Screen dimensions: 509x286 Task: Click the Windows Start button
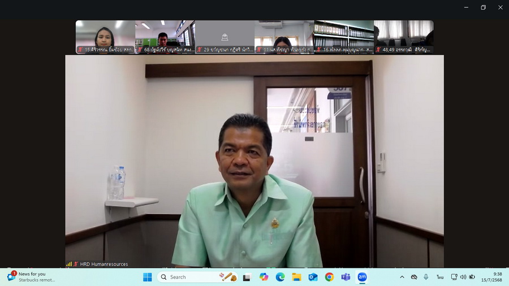pyautogui.click(x=147, y=277)
